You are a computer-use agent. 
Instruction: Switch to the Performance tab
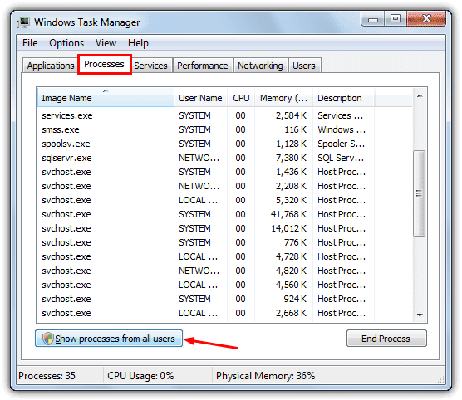click(x=203, y=66)
